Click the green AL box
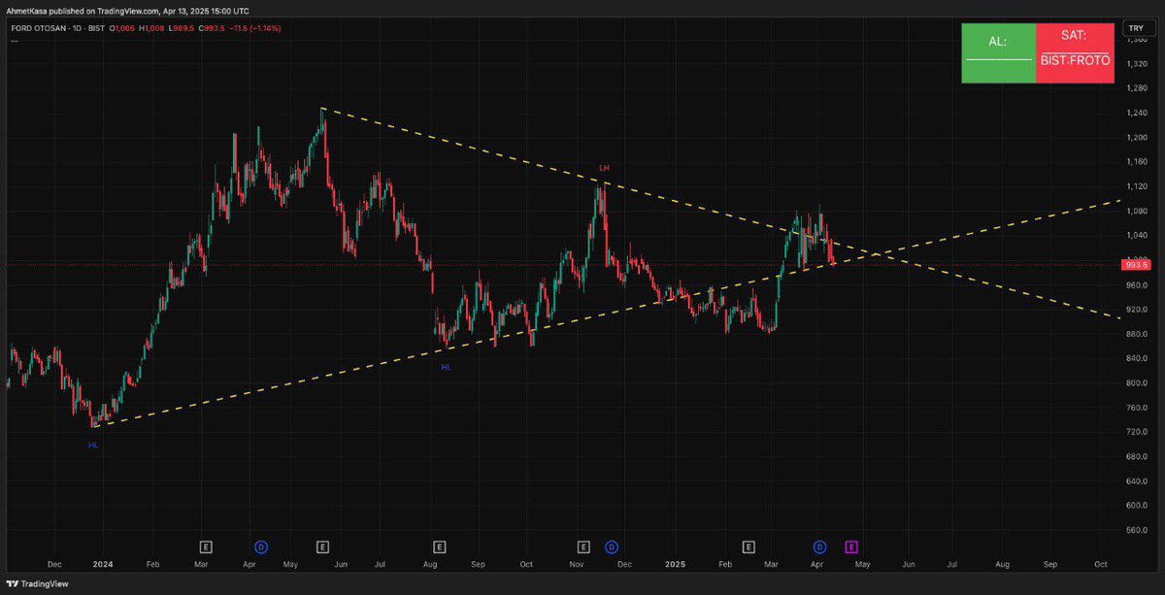Screen dimensions: 1165x595 (998, 53)
